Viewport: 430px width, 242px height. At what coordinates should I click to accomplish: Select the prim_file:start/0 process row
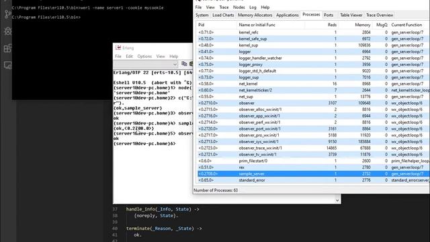(313, 161)
